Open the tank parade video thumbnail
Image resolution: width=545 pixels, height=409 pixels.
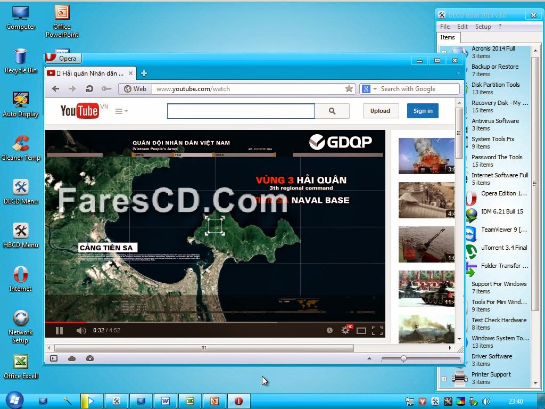(426, 288)
